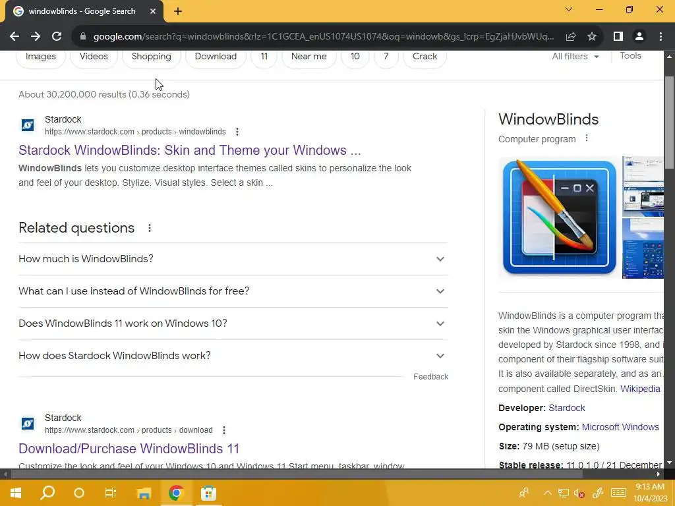Select the Download search chip

[216, 57]
